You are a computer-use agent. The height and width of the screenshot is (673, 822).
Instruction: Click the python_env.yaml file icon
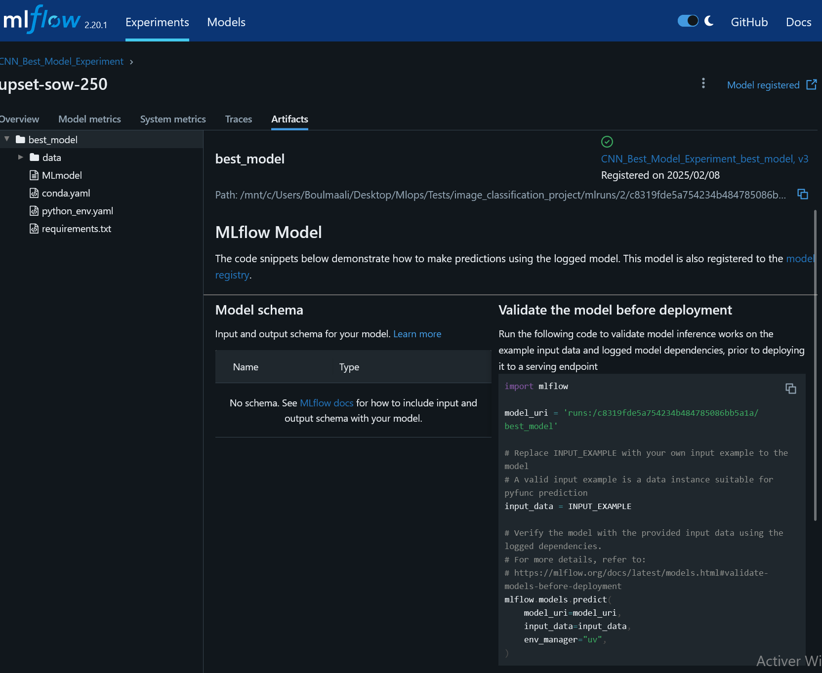34,211
